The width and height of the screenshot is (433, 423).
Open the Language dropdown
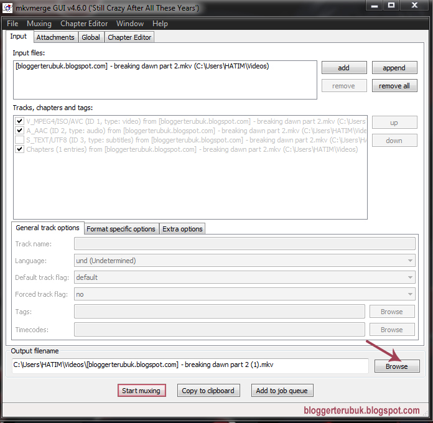(244, 261)
